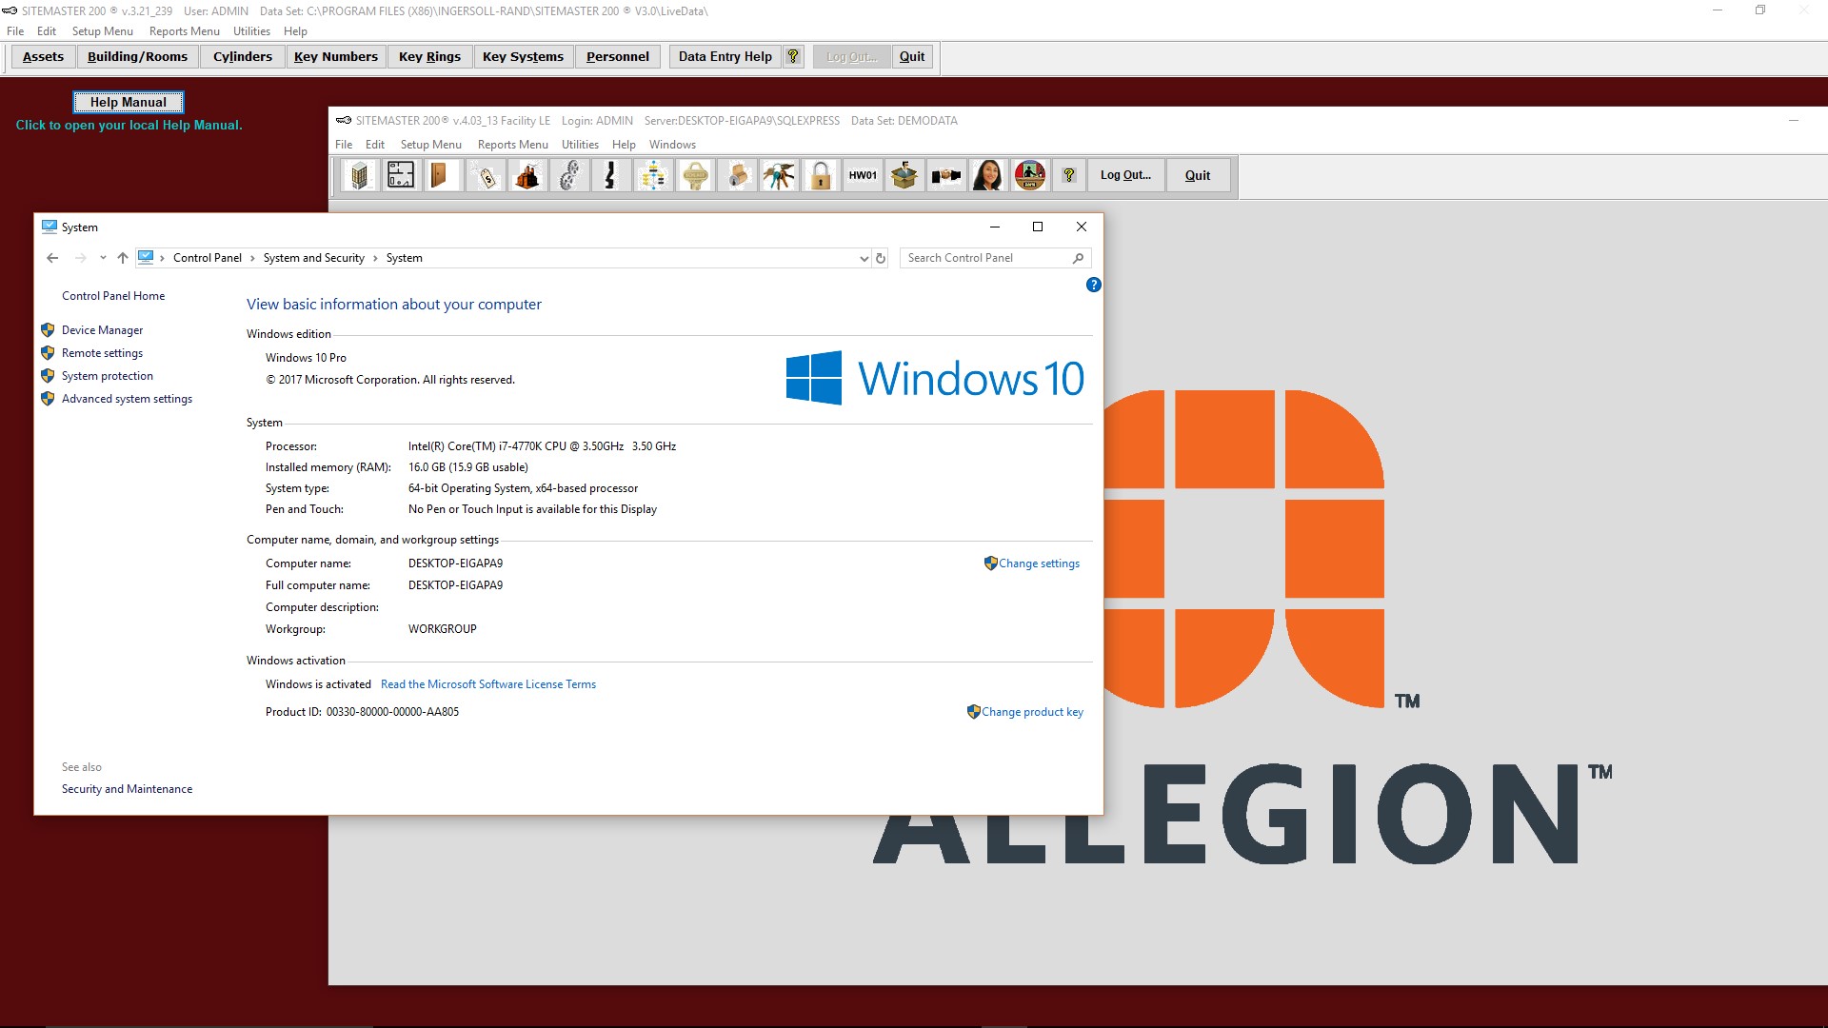
Task: Open the key system hierarchy chart icon
Action: coord(652,175)
